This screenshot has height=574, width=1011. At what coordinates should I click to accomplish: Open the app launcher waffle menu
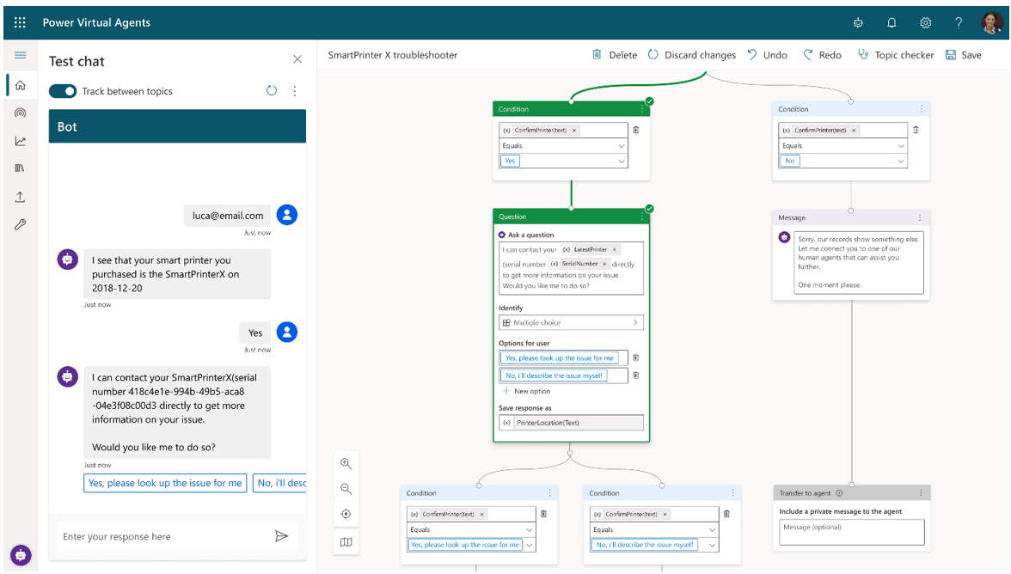coord(20,22)
